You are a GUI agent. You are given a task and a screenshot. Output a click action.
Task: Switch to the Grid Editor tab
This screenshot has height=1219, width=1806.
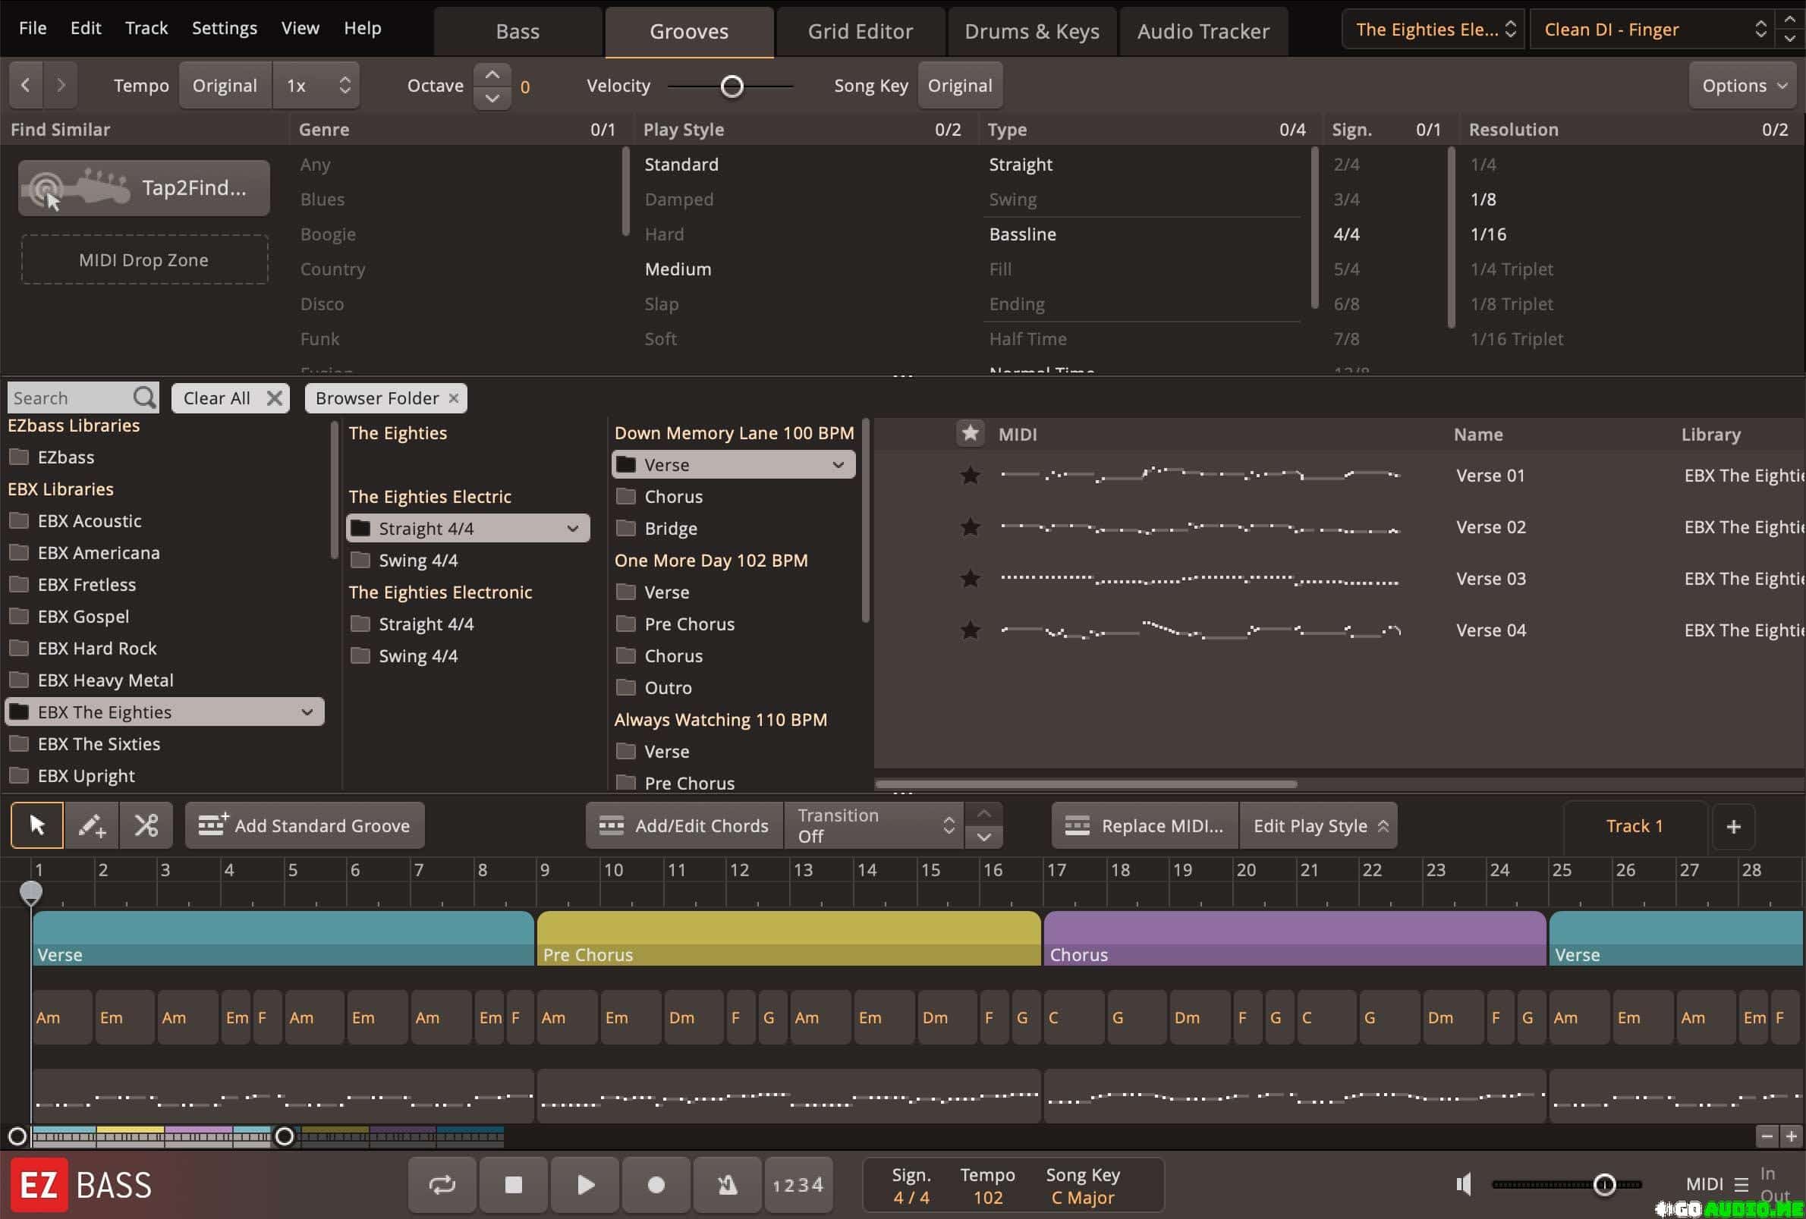tap(861, 32)
